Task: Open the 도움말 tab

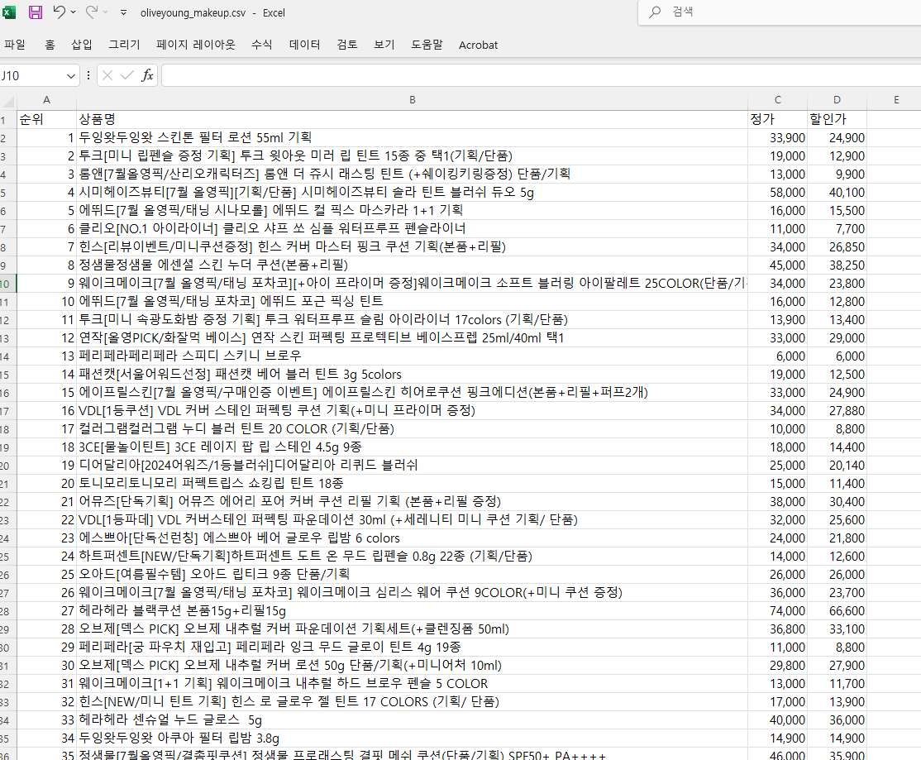Action: click(427, 45)
